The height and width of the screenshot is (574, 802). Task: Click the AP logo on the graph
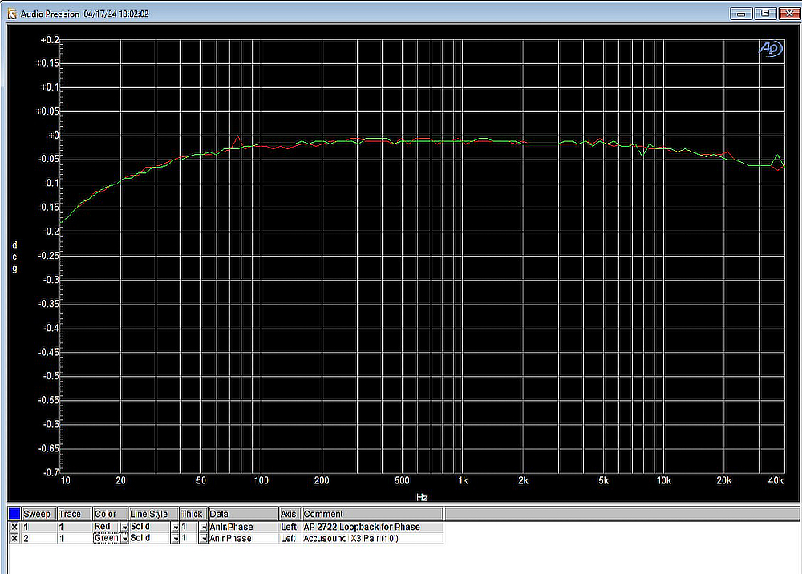point(770,48)
